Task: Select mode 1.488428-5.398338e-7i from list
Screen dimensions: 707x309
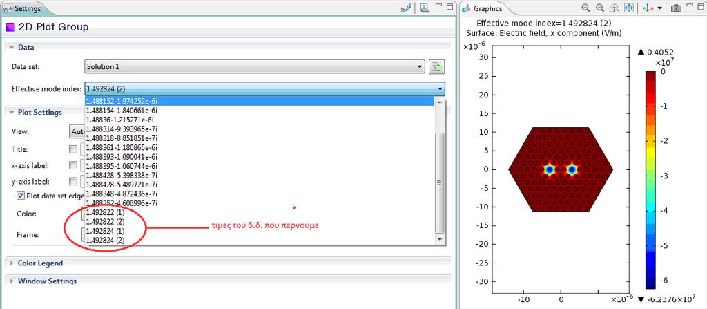Action: pyautogui.click(x=260, y=176)
